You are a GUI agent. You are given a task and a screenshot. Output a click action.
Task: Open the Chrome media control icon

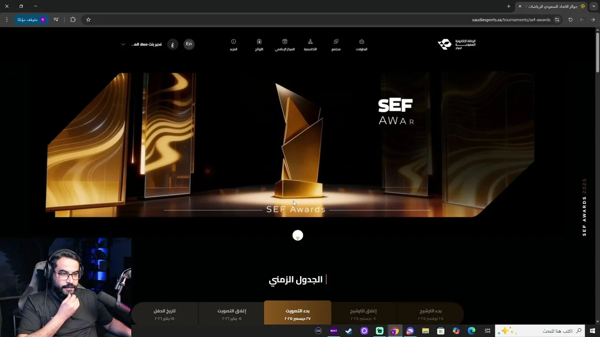pyautogui.click(x=56, y=20)
